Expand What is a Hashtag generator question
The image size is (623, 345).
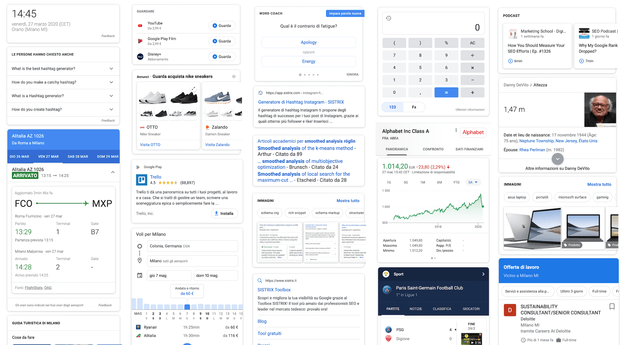tap(63, 96)
